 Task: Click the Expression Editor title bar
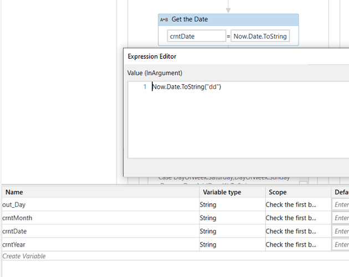coord(222,56)
